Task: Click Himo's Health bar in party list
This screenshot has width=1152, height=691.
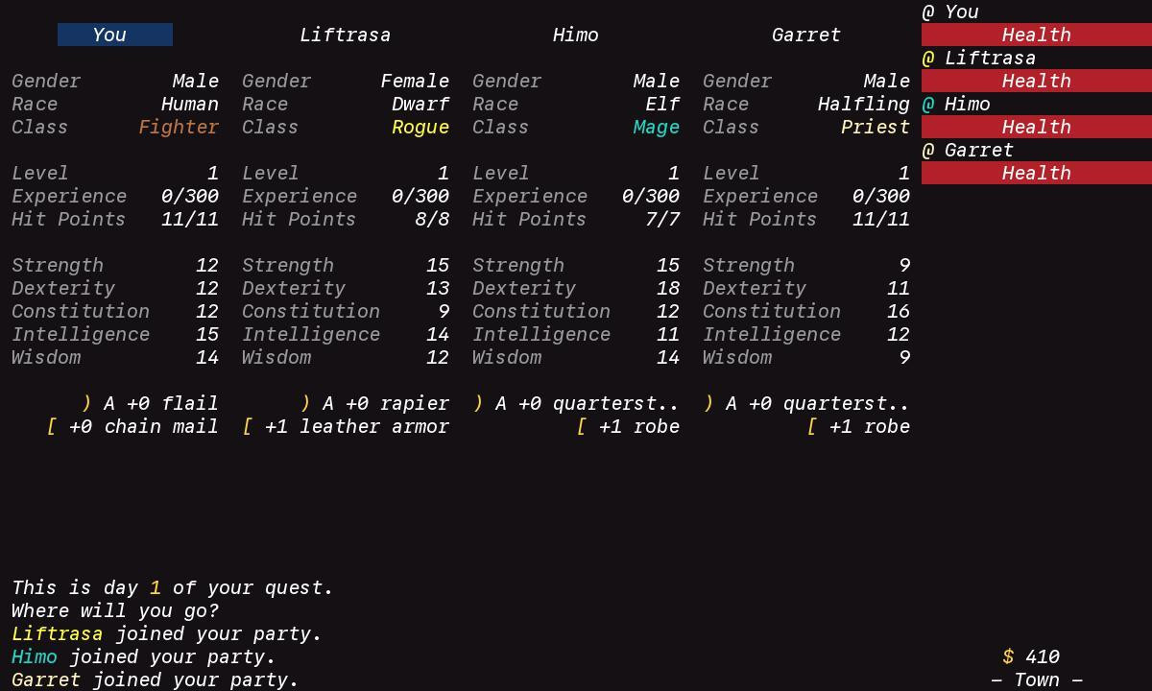Action: [1037, 128]
